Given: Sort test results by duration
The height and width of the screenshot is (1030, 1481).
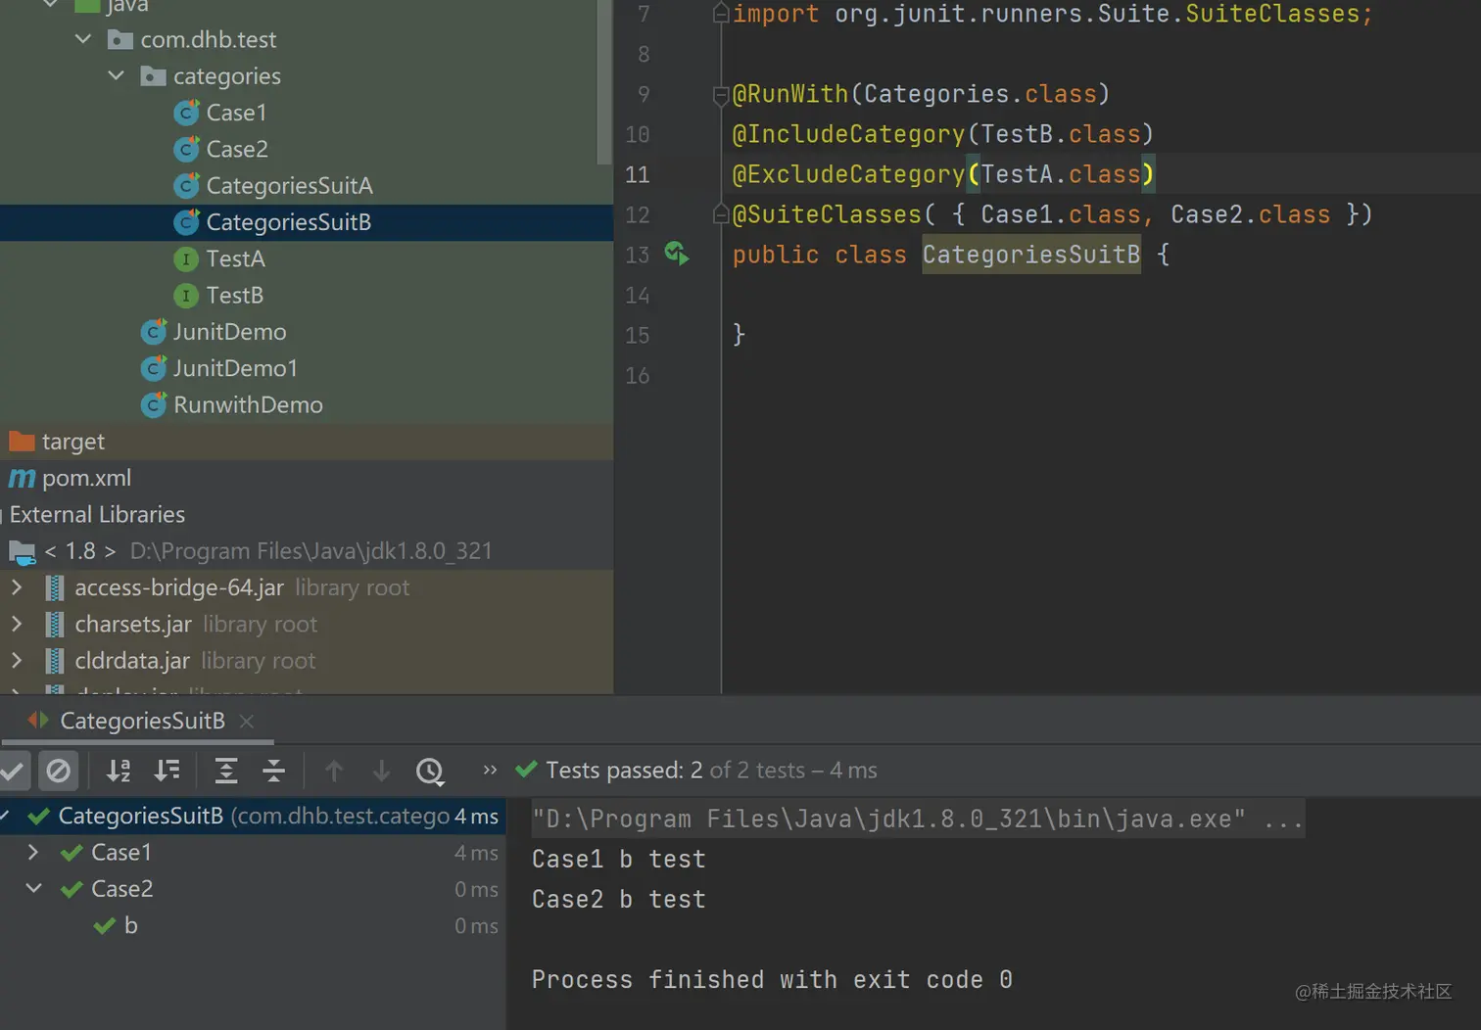Looking at the screenshot, I should [x=167, y=772].
